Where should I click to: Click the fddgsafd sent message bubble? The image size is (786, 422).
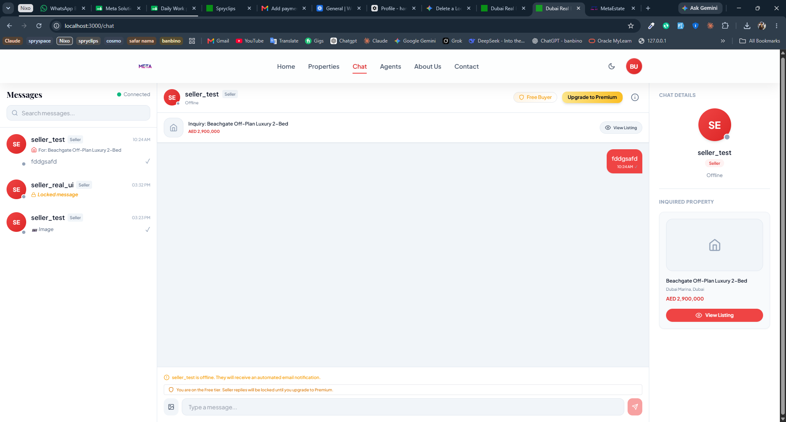(x=624, y=162)
